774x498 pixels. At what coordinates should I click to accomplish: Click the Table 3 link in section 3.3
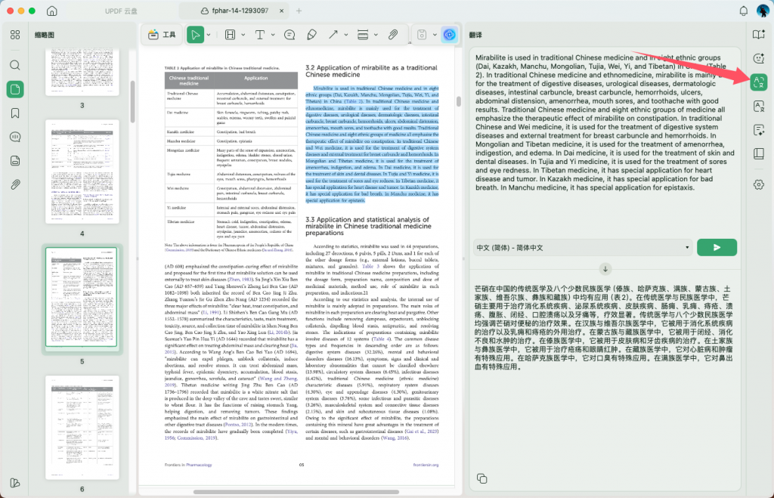click(370, 266)
